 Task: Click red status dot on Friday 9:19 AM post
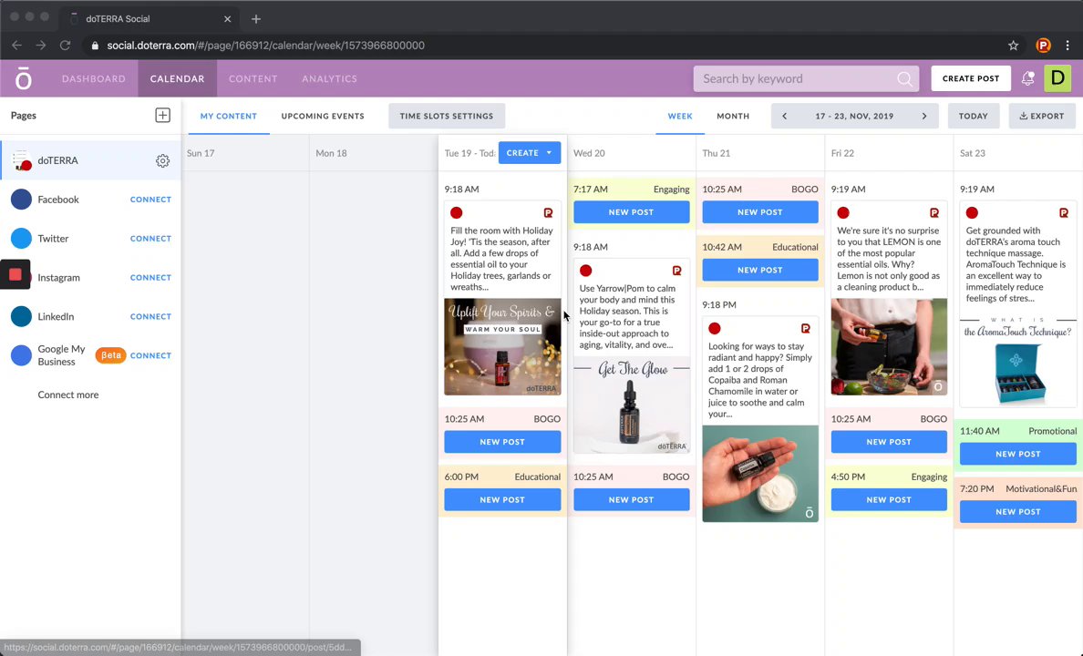pyautogui.click(x=843, y=212)
